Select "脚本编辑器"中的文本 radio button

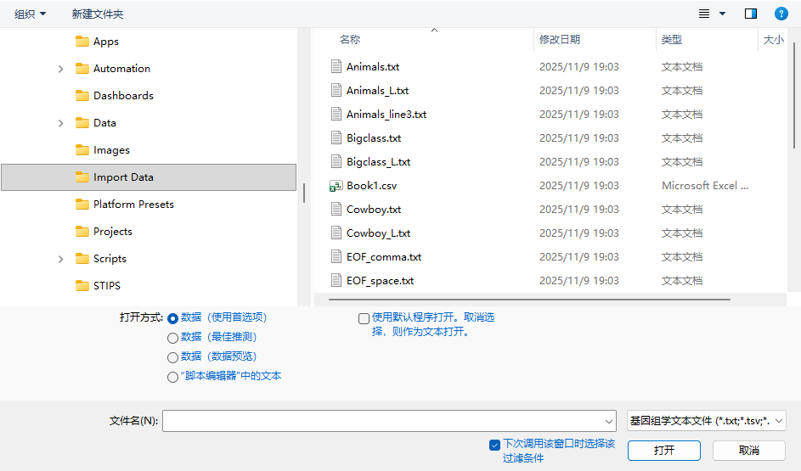(x=172, y=377)
